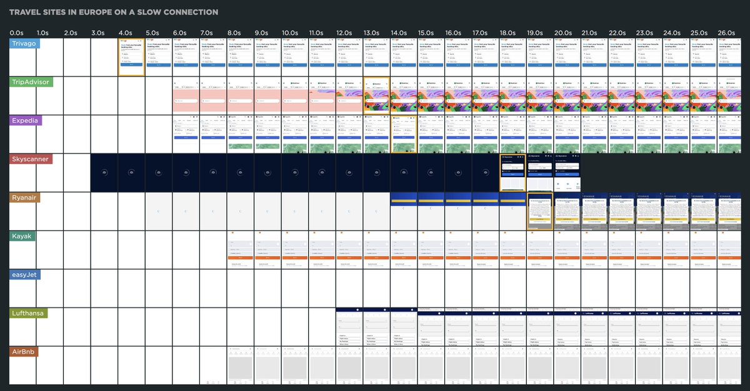This screenshot has height=391, width=750.
Task: Open the Kayak frame at 23.0s
Action: coord(649,249)
